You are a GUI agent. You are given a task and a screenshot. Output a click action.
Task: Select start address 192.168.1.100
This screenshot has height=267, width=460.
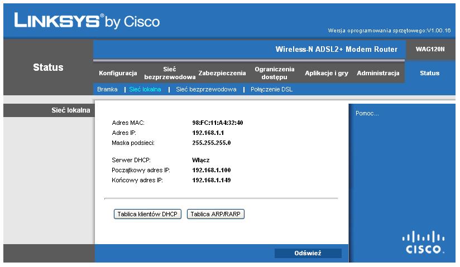[211, 170]
